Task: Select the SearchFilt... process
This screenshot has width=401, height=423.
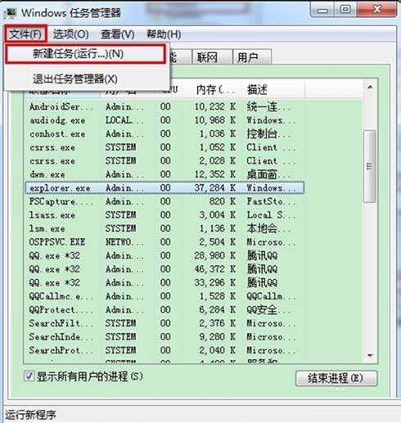Action: coord(164,323)
